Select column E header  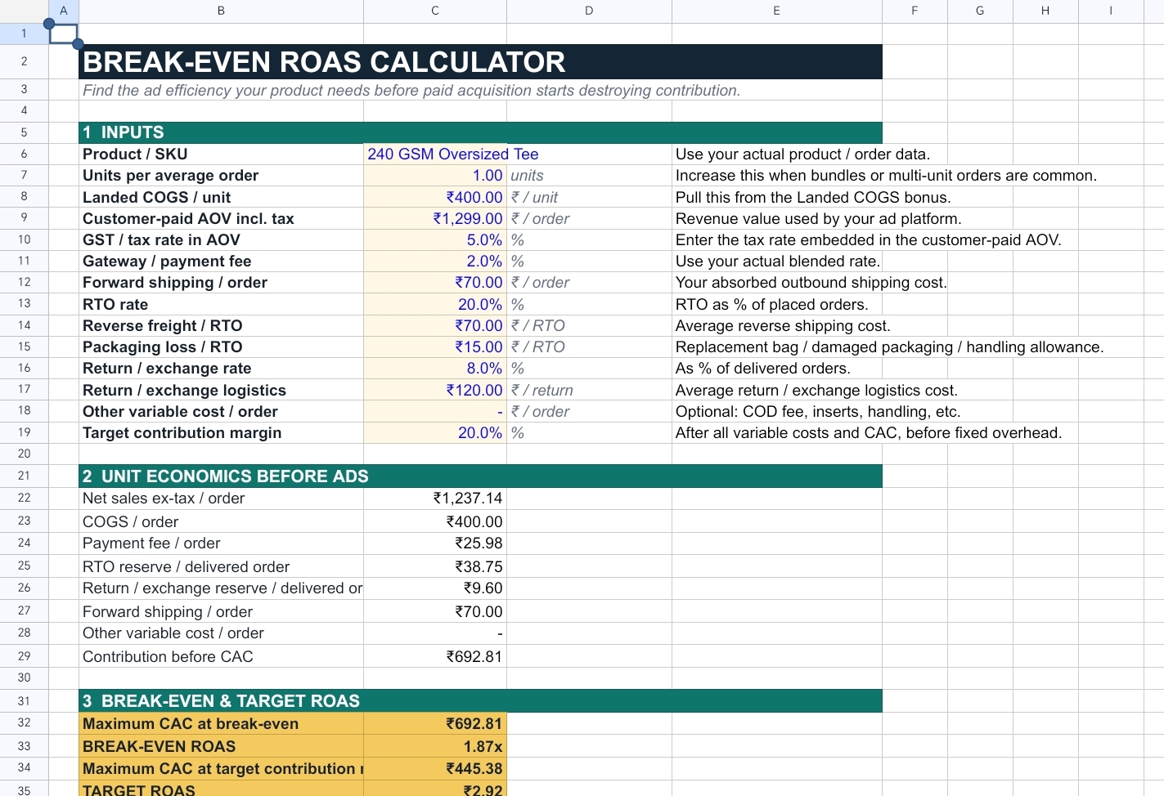coord(776,11)
